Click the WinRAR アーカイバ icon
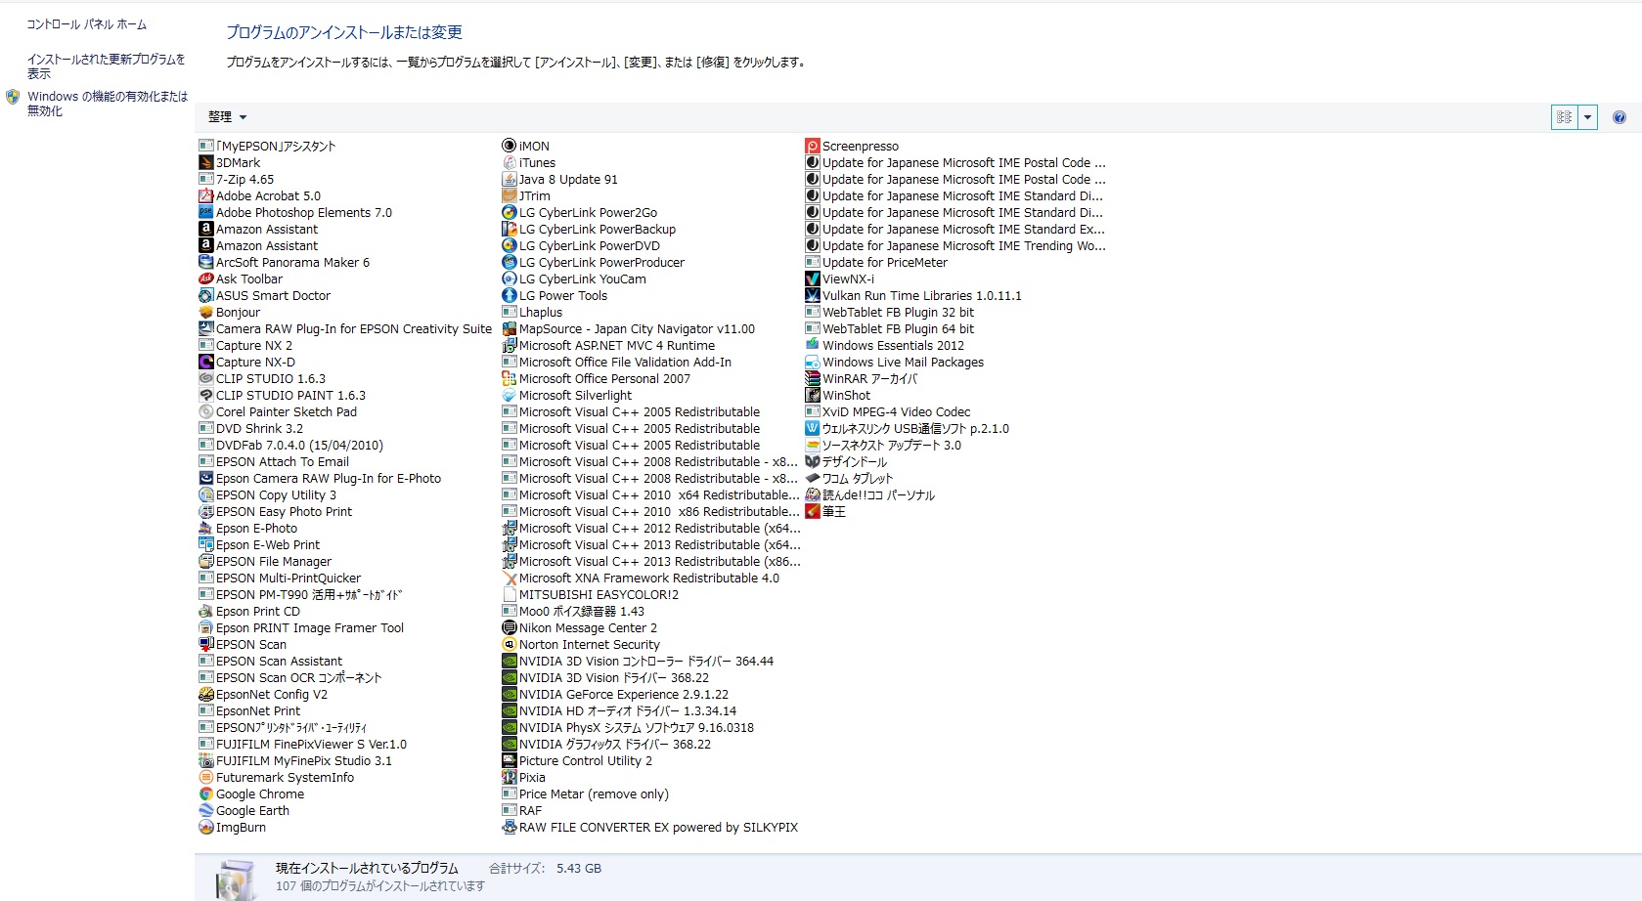This screenshot has width=1642, height=901. click(813, 379)
